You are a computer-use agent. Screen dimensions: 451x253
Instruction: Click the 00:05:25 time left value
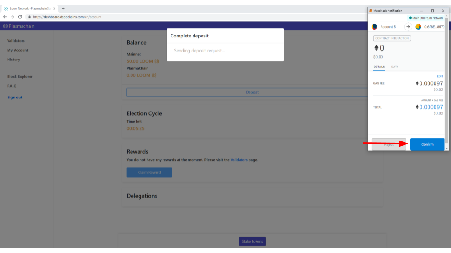pos(135,128)
